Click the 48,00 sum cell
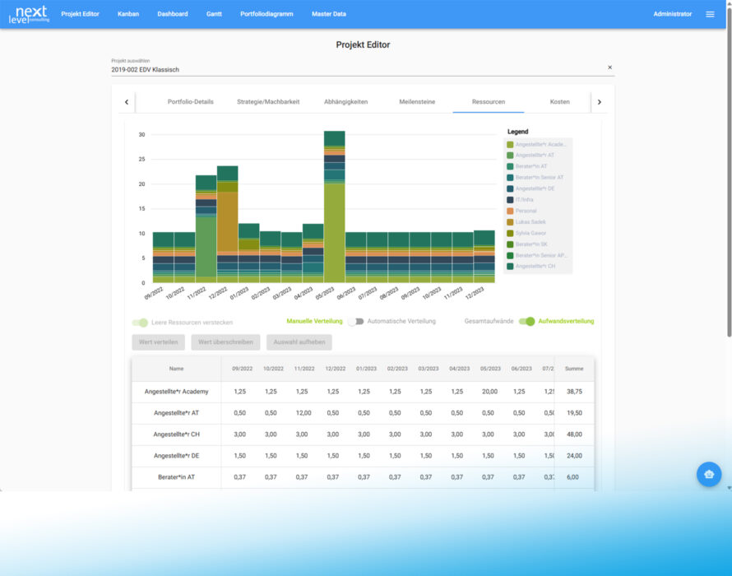Viewport: 732px width, 576px height. click(574, 434)
